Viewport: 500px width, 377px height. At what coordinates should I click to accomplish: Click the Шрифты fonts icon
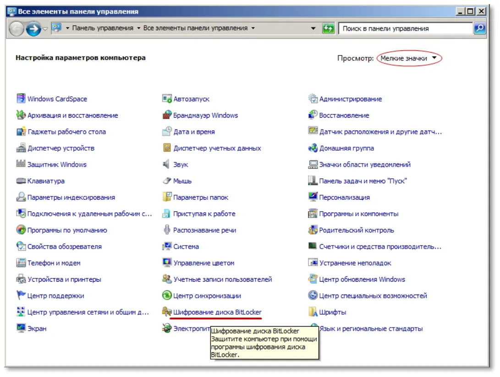tap(313, 311)
